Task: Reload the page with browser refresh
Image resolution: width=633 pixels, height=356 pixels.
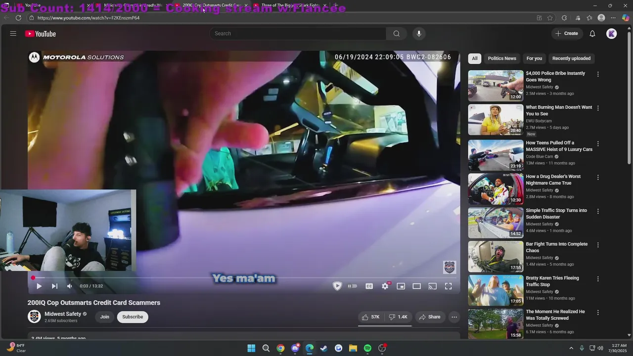Action: click(x=18, y=18)
